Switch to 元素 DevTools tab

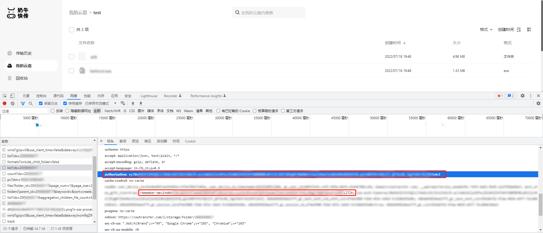point(26,96)
